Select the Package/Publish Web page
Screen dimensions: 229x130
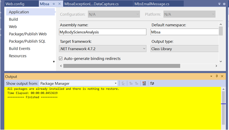click(x=28, y=34)
